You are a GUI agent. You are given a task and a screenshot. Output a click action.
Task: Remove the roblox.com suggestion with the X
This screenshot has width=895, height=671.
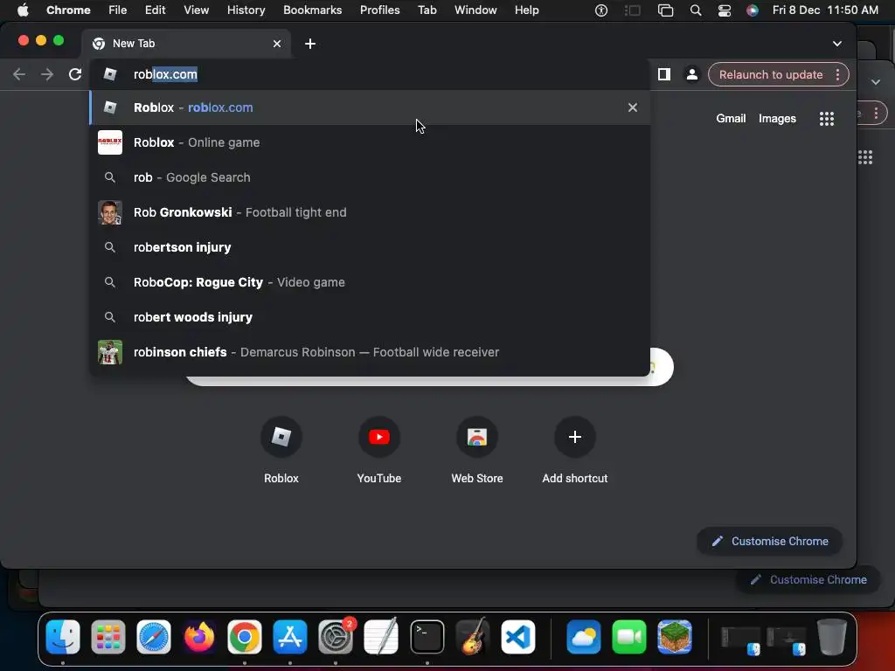coord(633,107)
